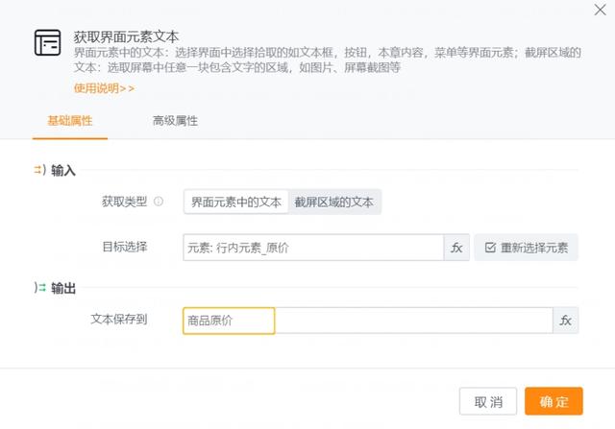The width and height of the screenshot is (615, 429).
Task: Cancel with the 取消 button
Action: click(x=488, y=401)
